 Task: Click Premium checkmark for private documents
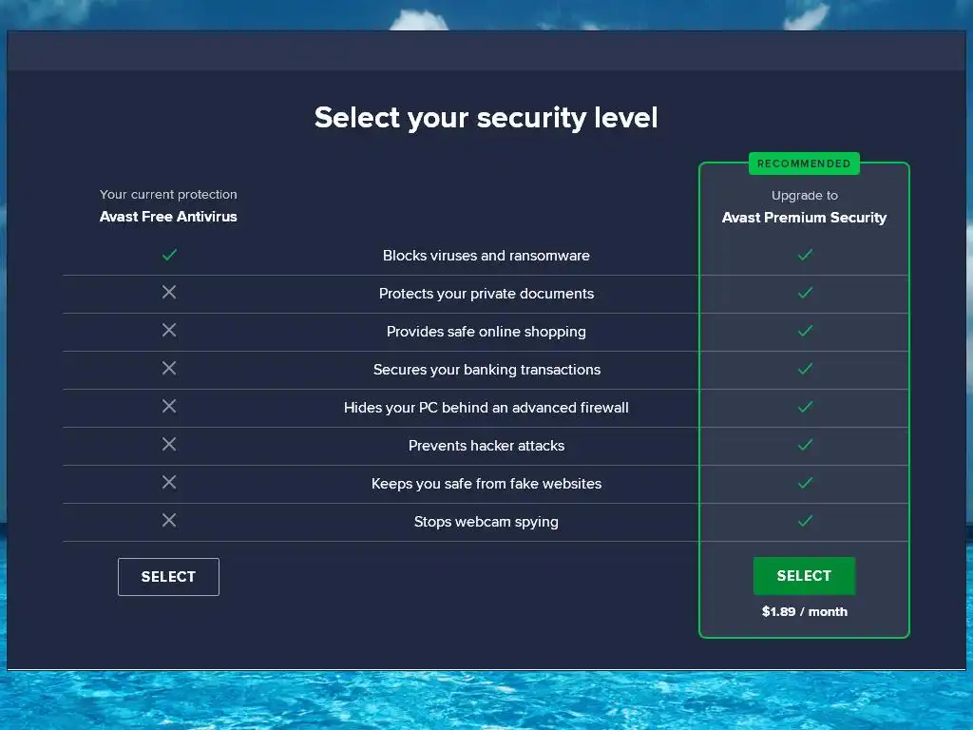click(x=805, y=293)
